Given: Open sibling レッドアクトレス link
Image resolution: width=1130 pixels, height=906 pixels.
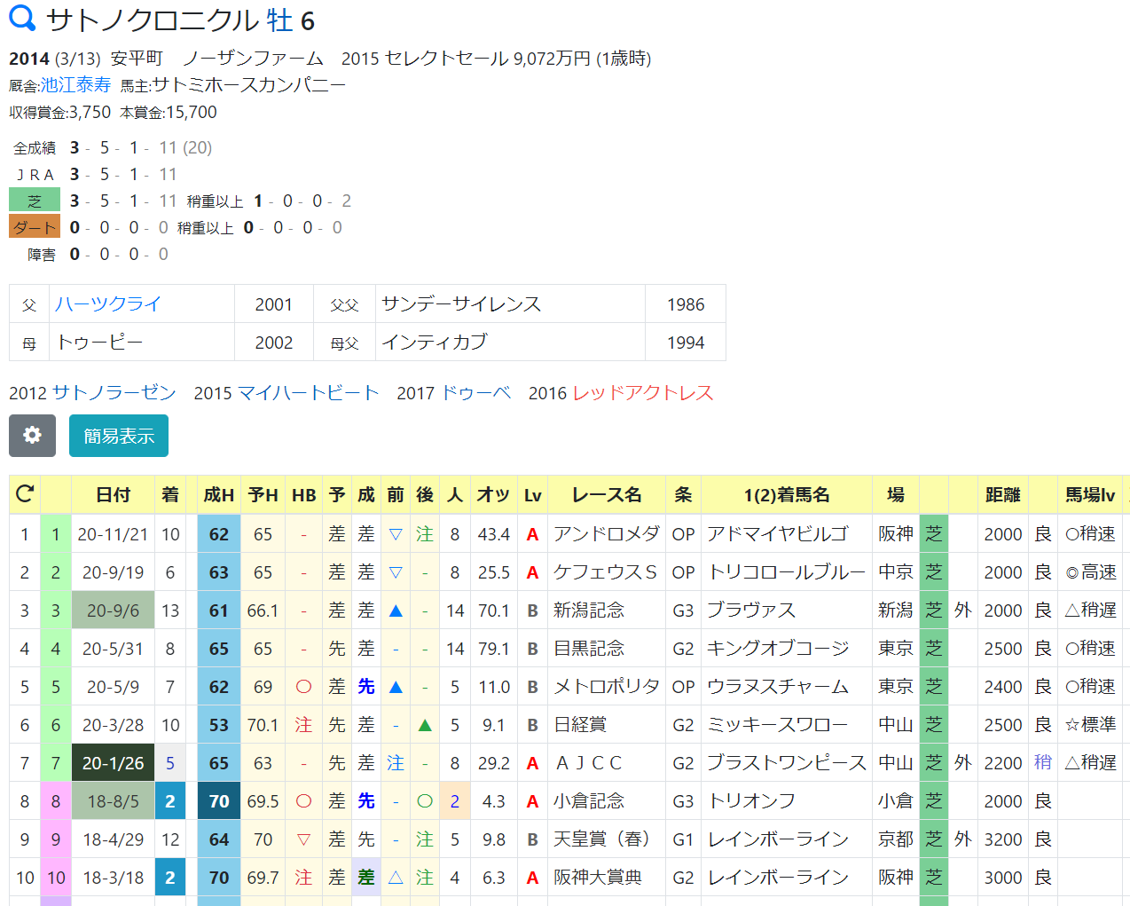Looking at the screenshot, I should tap(642, 393).
